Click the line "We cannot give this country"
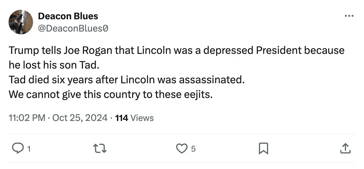The height and width of the screenshot is (169, 364). (110, 95)
